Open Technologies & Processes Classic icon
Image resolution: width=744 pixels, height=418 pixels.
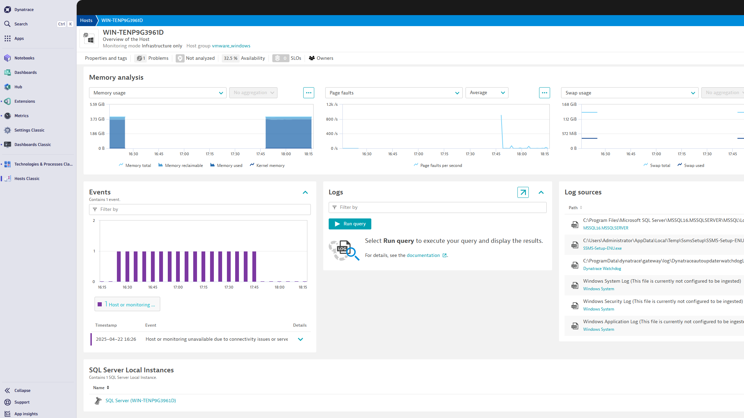tap(8, 164)
